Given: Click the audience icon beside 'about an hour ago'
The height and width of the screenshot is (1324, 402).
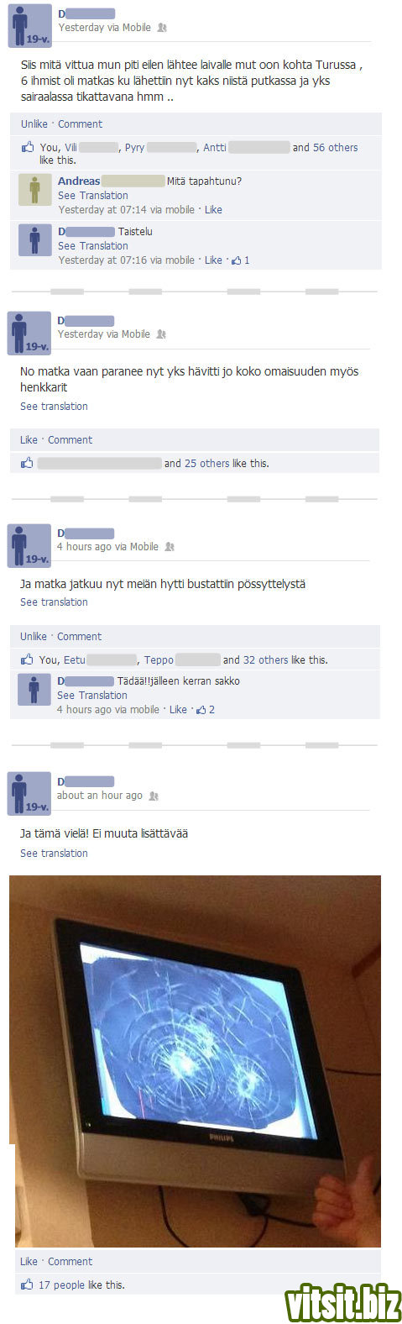Looking at the screenshot, I should [154, 796].
